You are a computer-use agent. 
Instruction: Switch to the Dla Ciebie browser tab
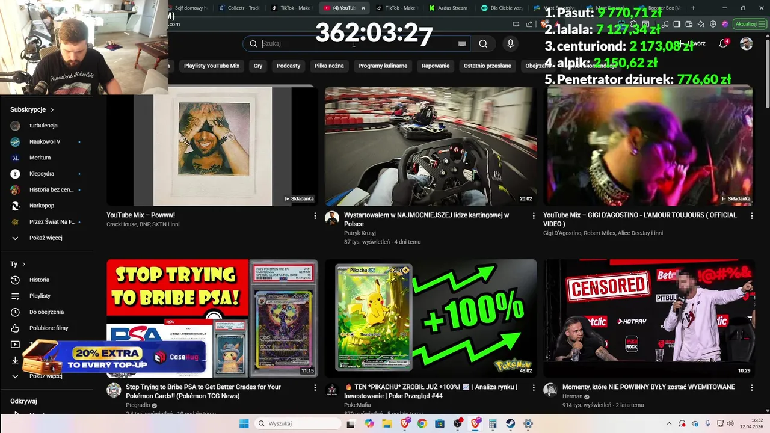[501, 8]
